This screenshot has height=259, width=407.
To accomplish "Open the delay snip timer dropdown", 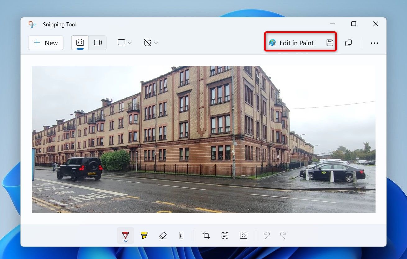I will [151, 43].
